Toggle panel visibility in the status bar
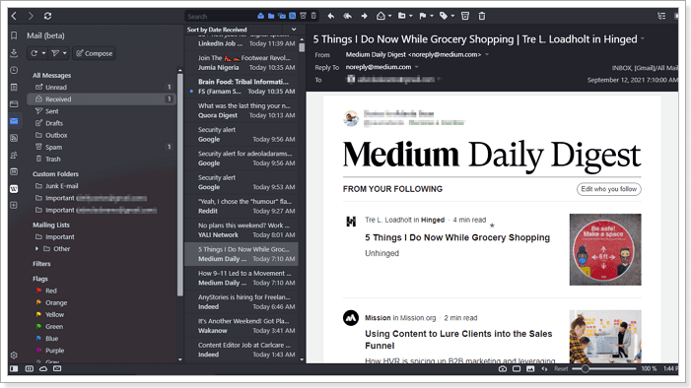Image resolution: width=691 pixels, height=388 pixels. [14, 368]
